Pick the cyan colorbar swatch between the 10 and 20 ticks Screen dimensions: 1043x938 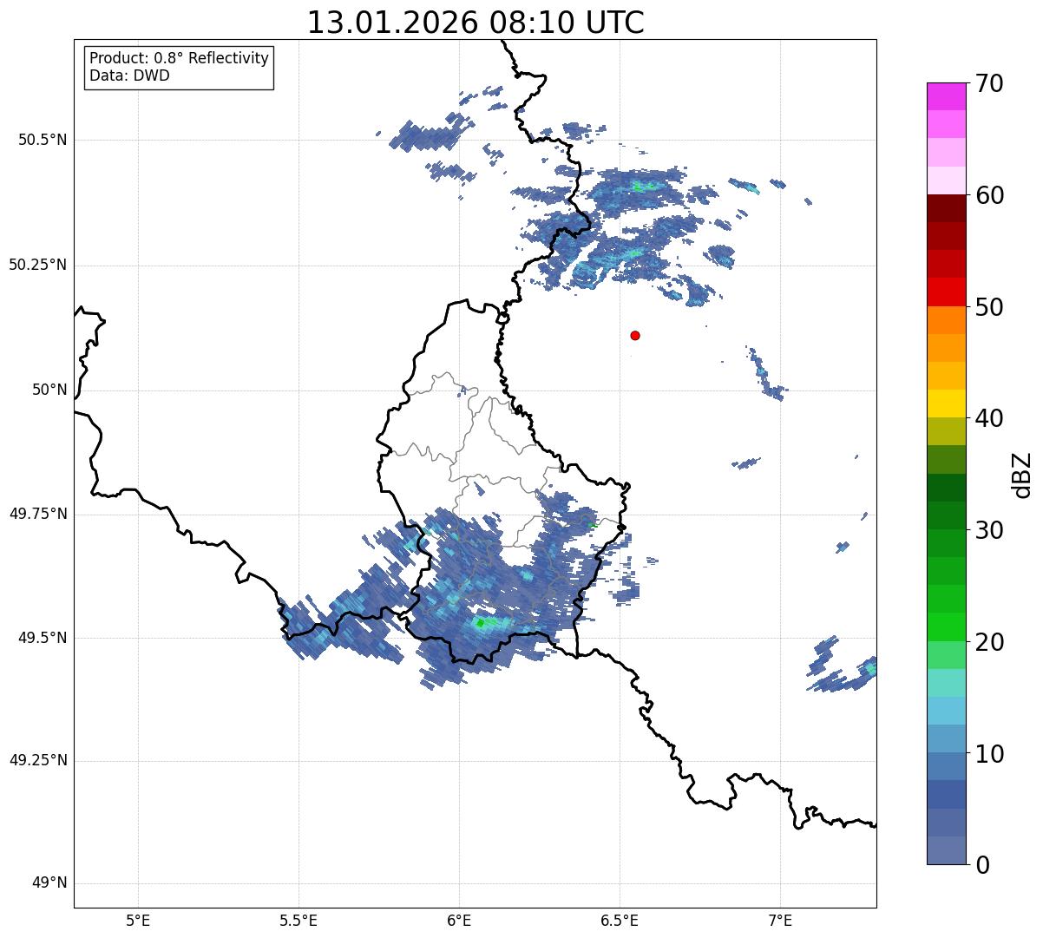(946, 711)
